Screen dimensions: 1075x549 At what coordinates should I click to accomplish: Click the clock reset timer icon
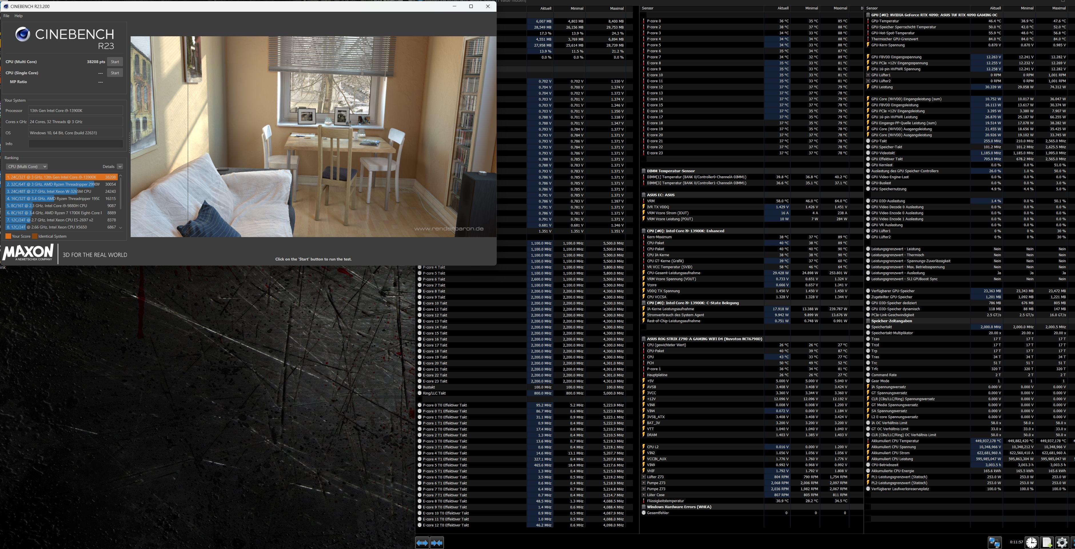[x=1032, y=542]
